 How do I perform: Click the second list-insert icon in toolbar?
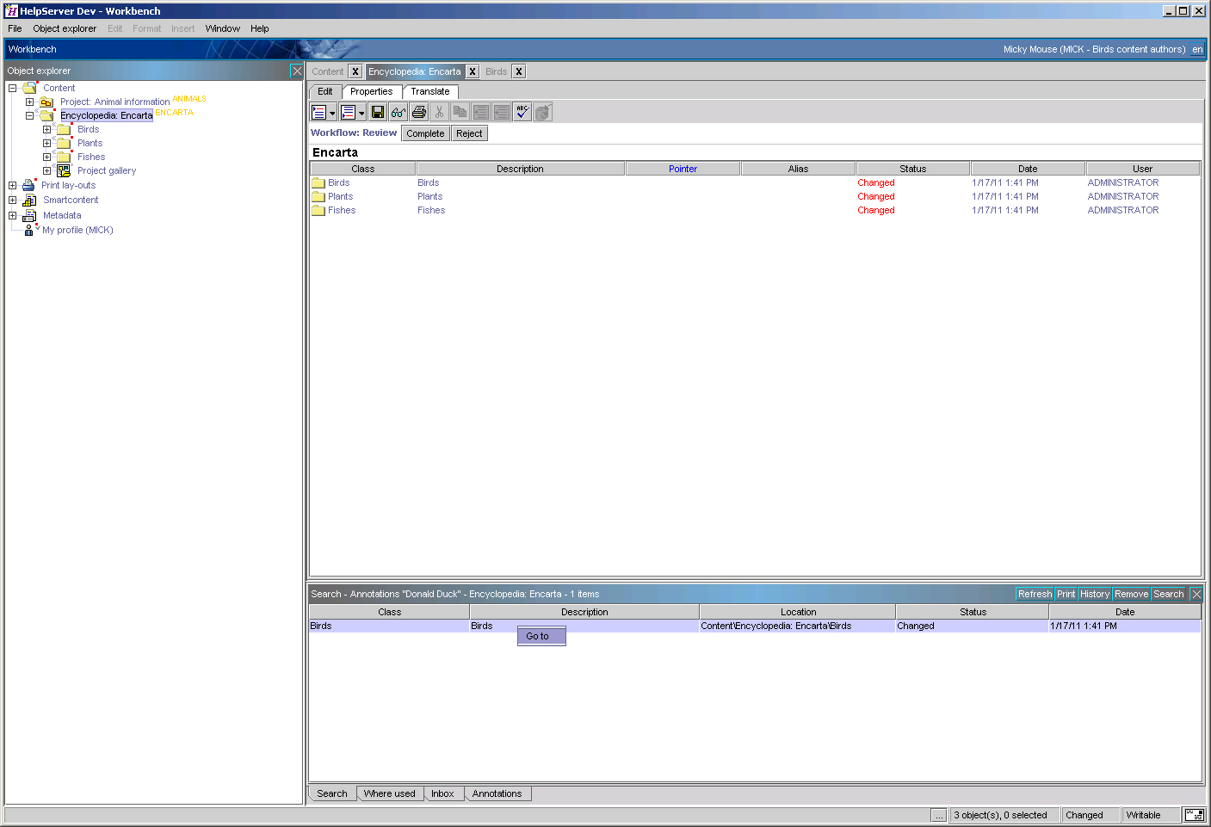click(348, 112)
